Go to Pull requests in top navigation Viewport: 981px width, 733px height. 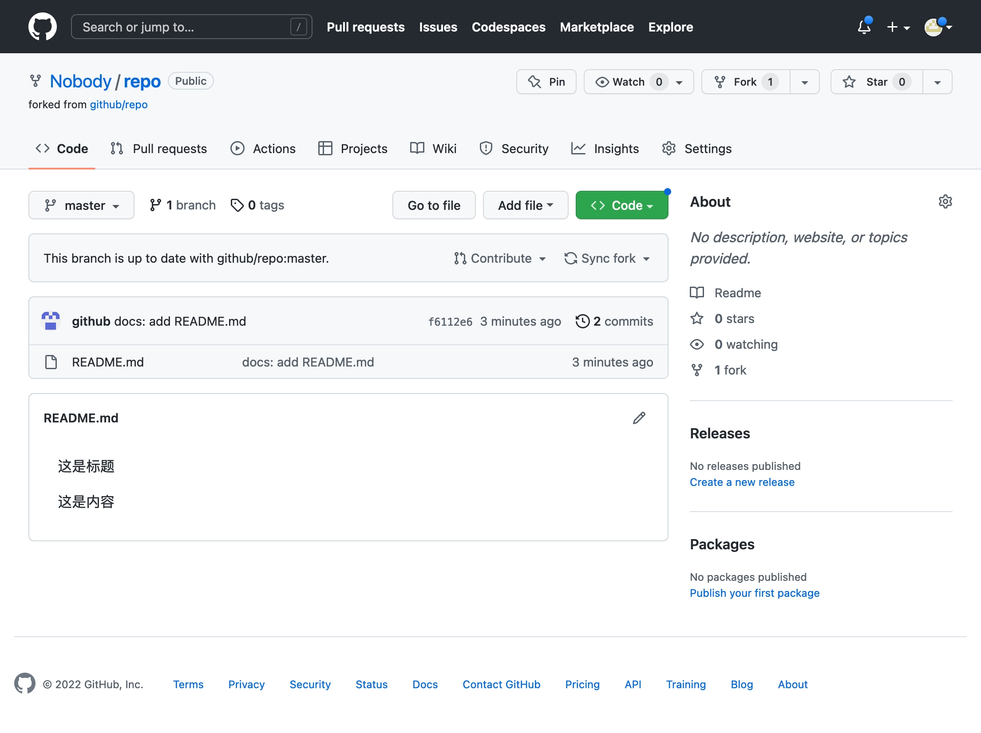click(x=366, y=27)
